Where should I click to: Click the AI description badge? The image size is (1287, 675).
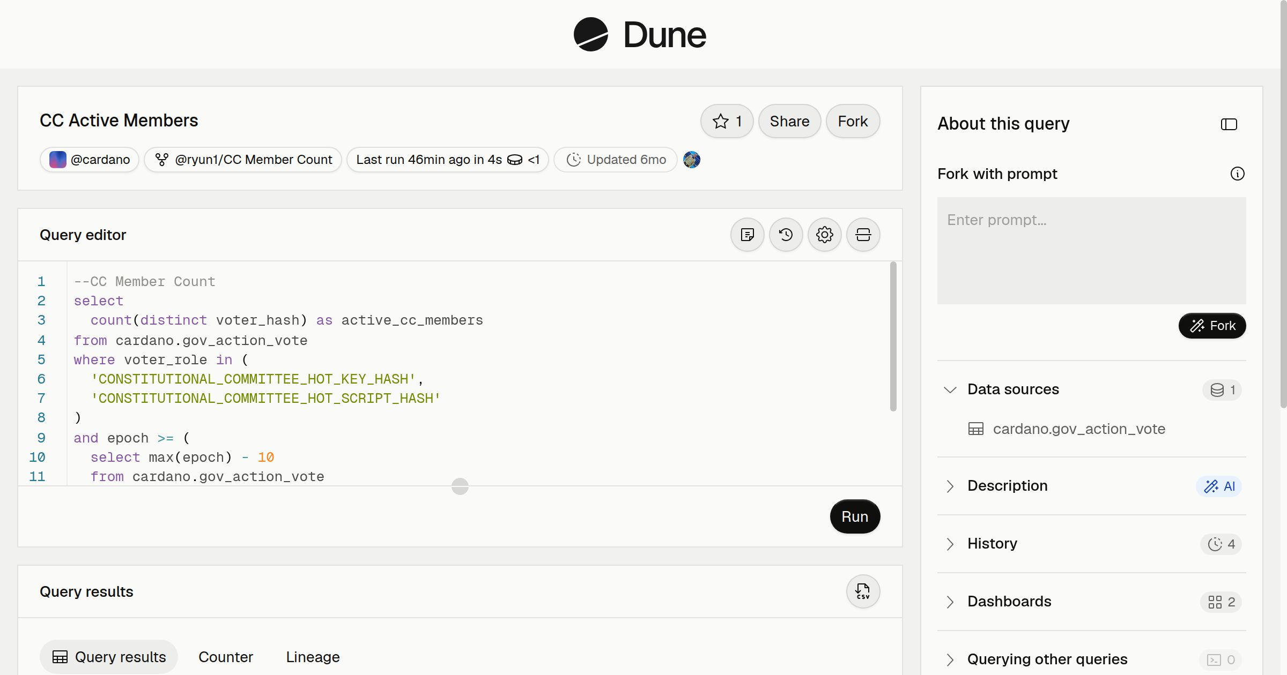point(1219,486)
